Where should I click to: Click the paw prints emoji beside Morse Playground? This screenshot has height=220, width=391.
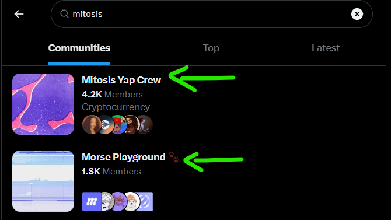point(174,157)
